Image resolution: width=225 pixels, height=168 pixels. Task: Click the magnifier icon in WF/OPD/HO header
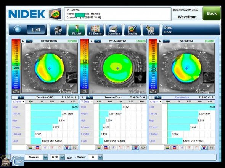pos(29,41)
